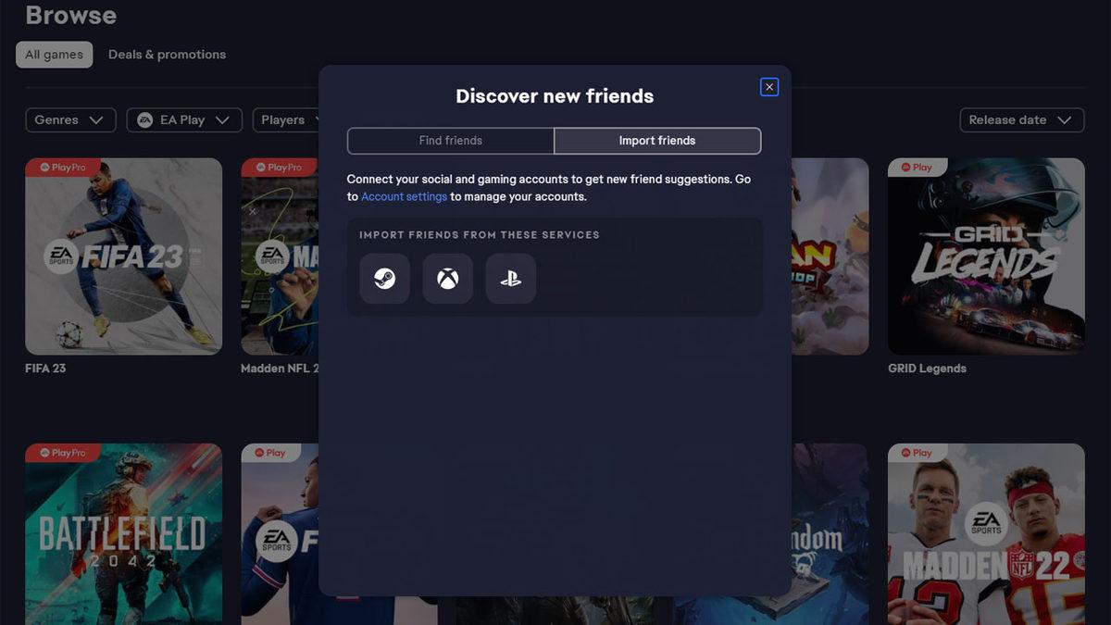Click the EA Play badge on bottom-right Madden card

917,452
